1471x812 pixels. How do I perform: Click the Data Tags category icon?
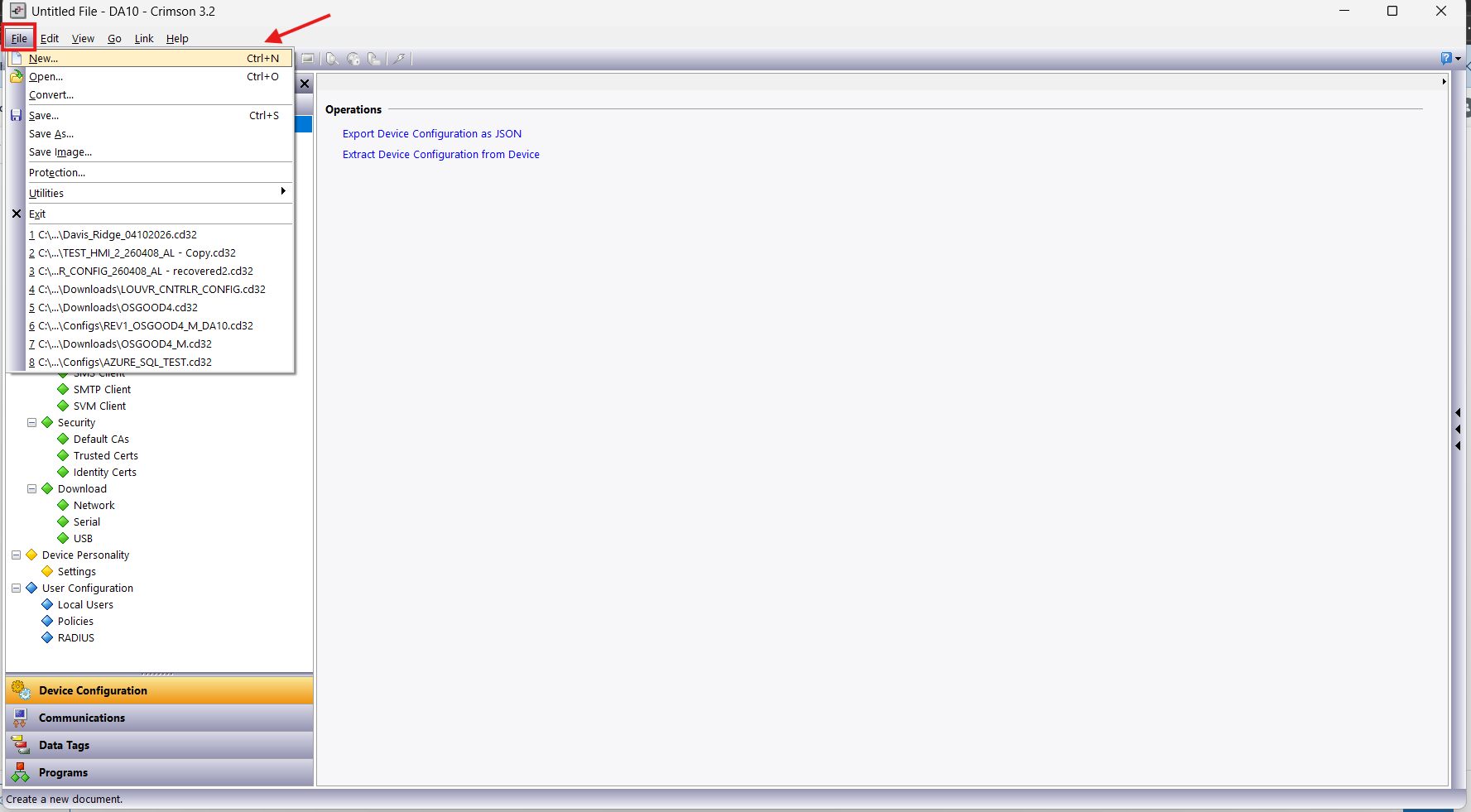point(20,745)
